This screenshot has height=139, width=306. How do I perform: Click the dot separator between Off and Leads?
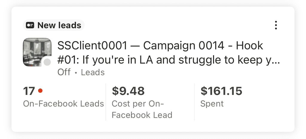click(x=76, y=73)
